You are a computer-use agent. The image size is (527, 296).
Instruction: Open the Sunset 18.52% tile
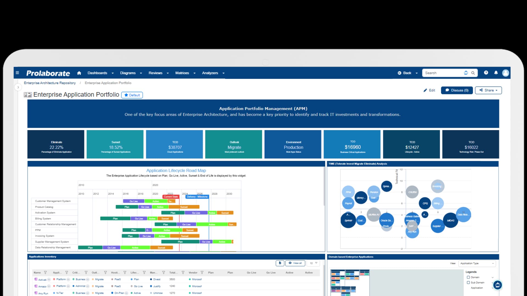point(115,144)
